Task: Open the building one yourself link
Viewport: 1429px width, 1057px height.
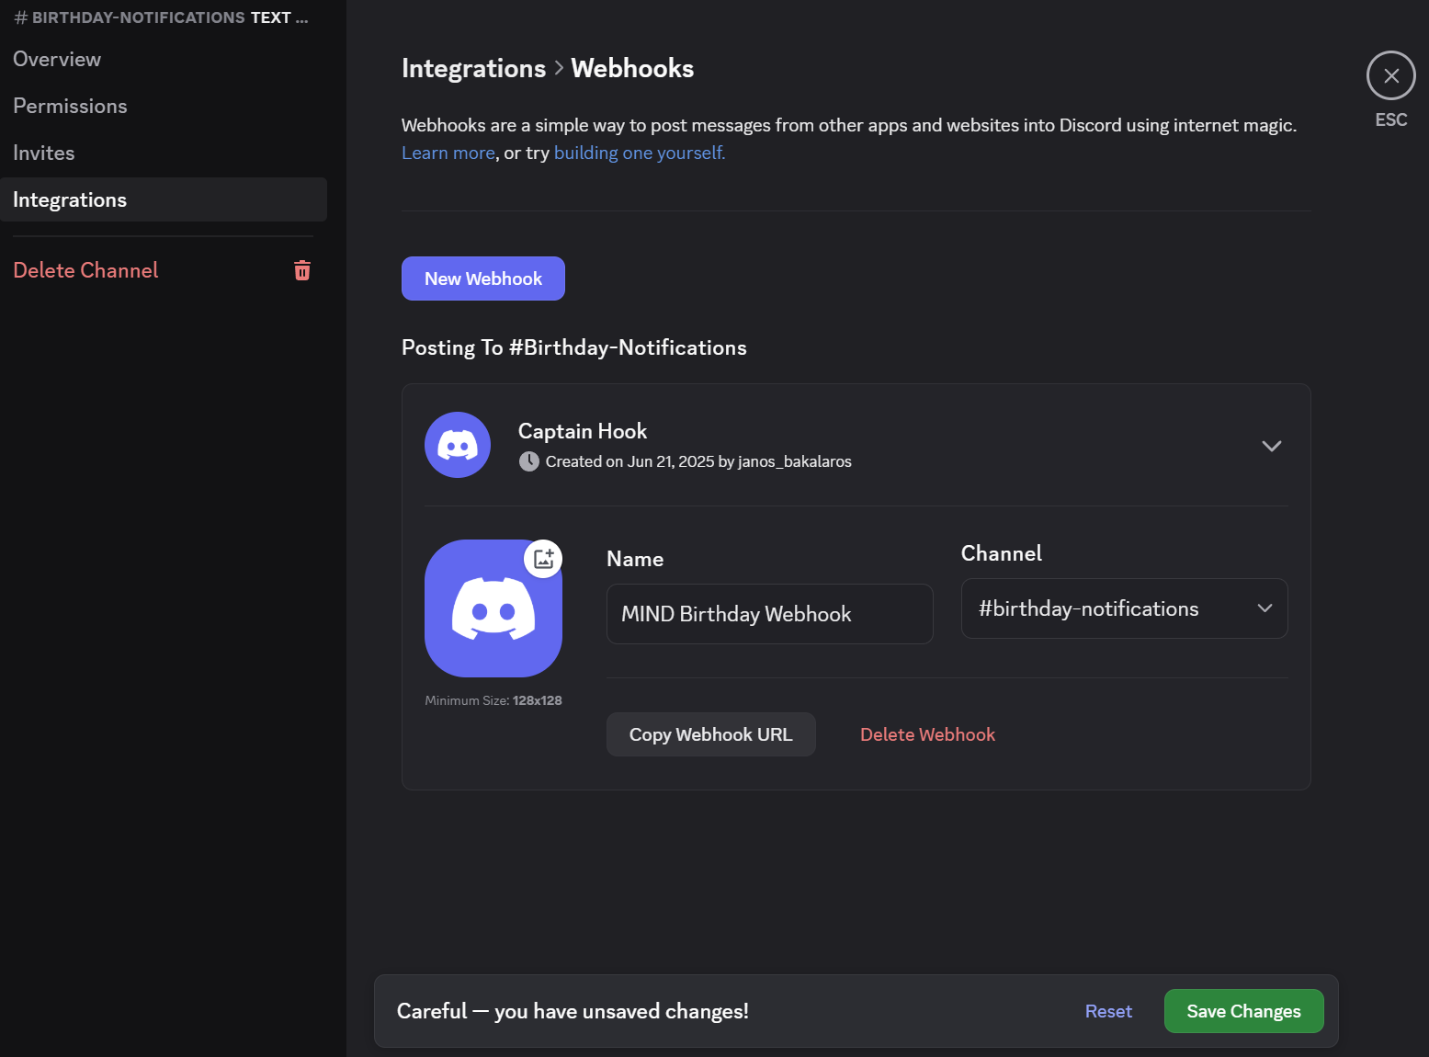Action: click(x=640, y=153)
